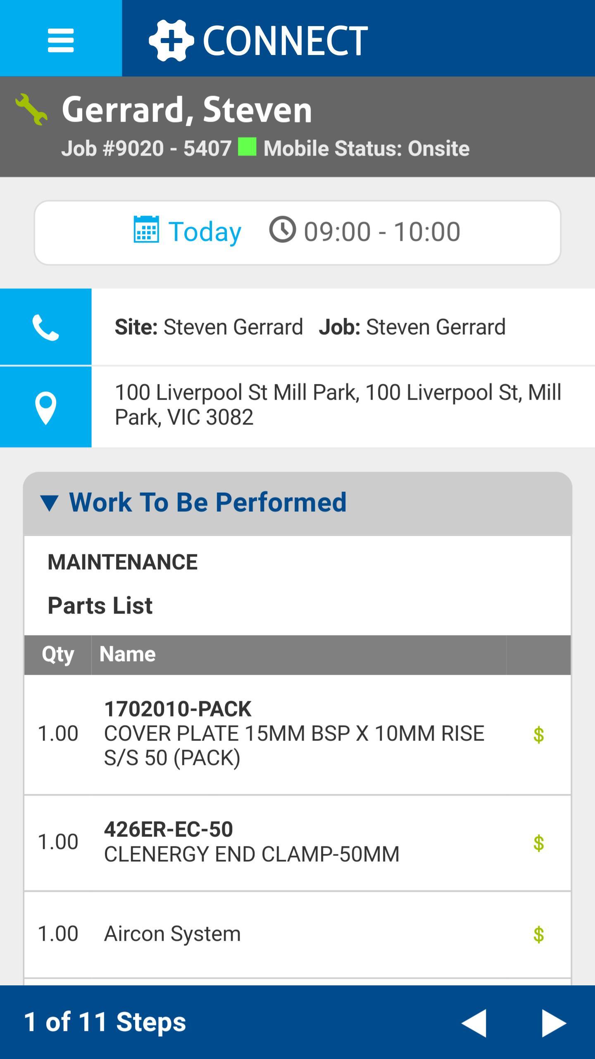Tap the calendar icon beside Today
This screenshot has height=1059, width=595.
(x=146, y=229)
